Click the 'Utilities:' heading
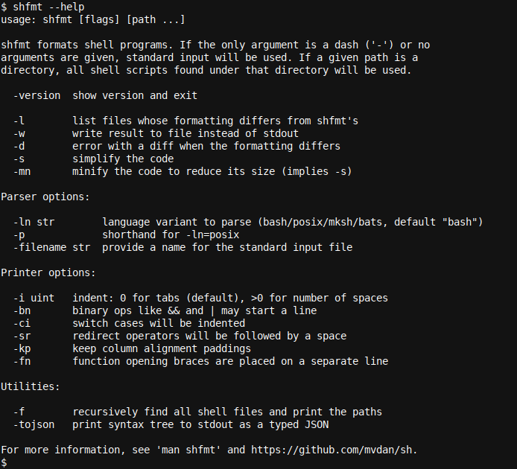Screen dimensions: 517x469 [x=31, y=386]
